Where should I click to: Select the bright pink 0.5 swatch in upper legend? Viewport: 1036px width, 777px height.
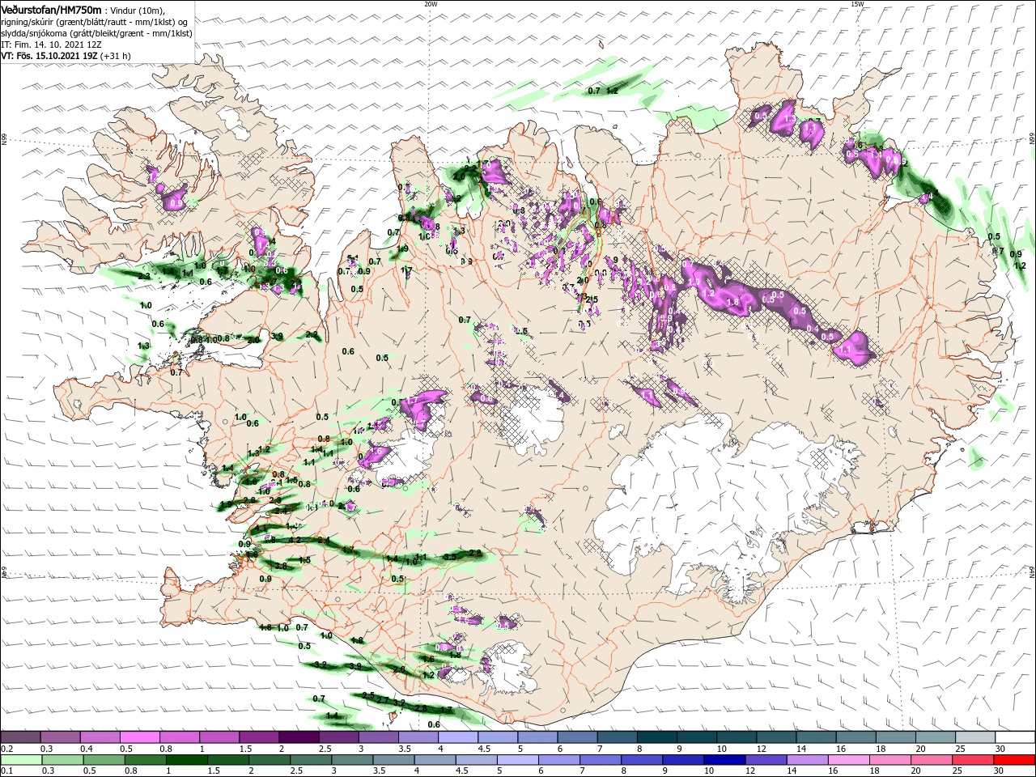(140, 737)
